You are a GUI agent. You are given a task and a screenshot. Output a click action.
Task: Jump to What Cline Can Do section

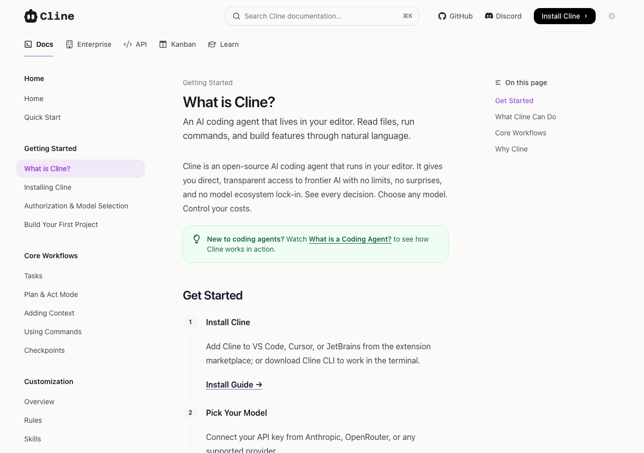[x=525, y=117]
